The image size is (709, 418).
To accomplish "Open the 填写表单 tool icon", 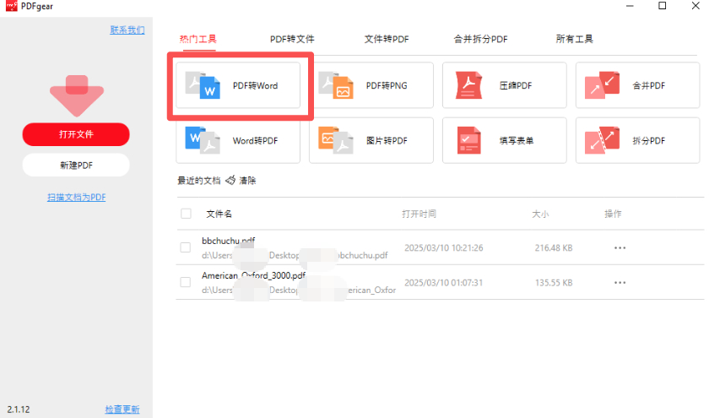I will click(x=469, y=140).
